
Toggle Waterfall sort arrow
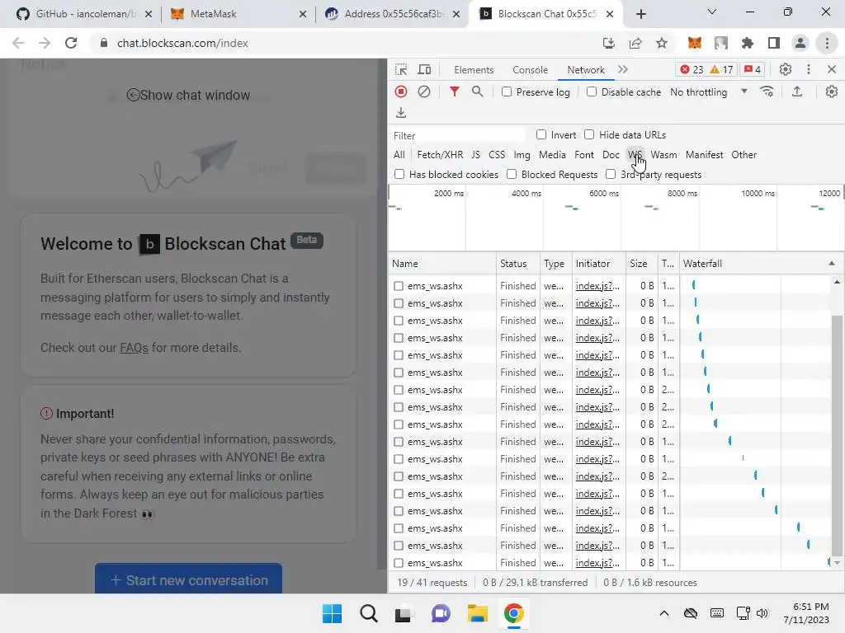tap(832, 263)
